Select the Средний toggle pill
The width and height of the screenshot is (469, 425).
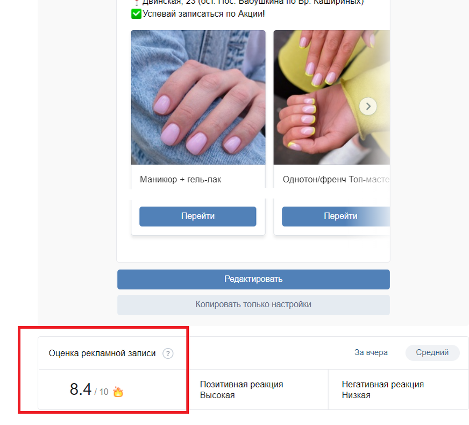[x=432, y=352]
